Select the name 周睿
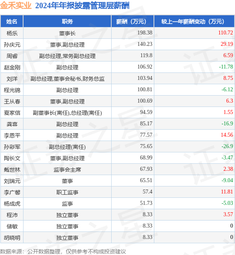235x255 pixels. (12, 56)
